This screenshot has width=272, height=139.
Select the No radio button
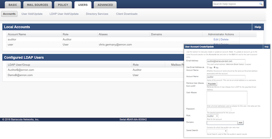point(214,67)
